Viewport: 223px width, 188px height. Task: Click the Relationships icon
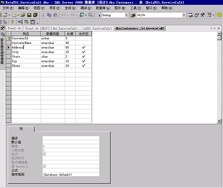click(20, 22)
